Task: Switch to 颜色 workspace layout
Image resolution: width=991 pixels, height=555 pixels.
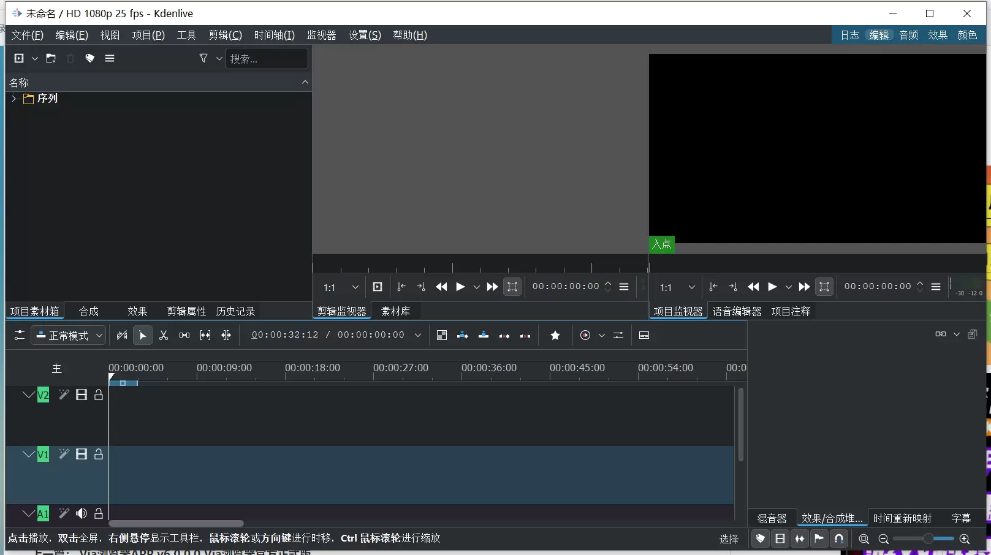Action: click(967, 35)
